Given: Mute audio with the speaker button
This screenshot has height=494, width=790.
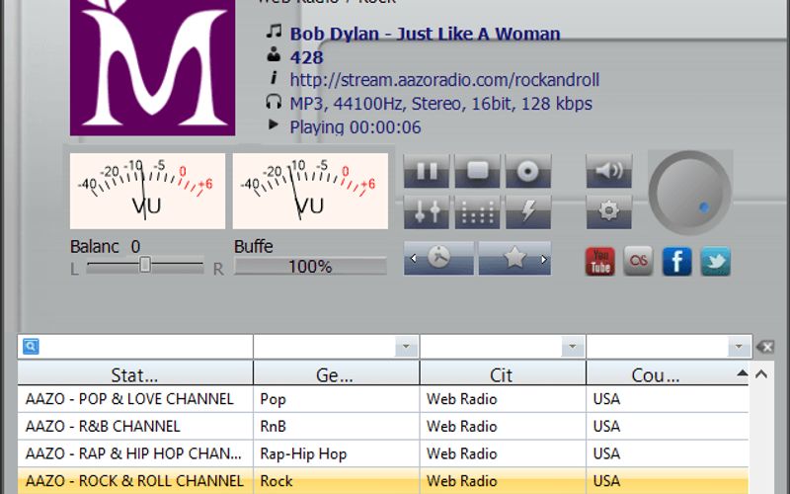Looking at the screenshot, I should (x=609, y=171).
